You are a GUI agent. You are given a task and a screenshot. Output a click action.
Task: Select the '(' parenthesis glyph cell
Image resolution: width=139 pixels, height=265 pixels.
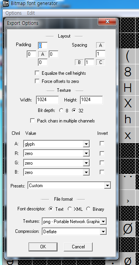[128, 57]
